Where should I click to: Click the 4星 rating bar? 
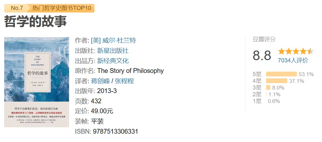click(x=276, y=81)
